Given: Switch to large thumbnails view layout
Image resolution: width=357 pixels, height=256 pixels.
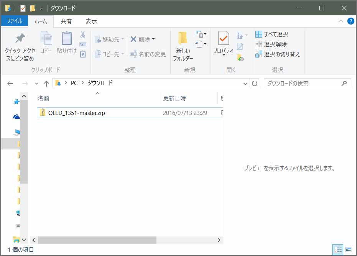Looking at the screenshot, I should point(348,250).
